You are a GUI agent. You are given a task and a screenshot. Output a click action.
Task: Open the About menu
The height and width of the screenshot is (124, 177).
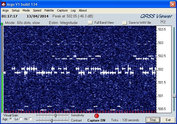tap(83, 10)
